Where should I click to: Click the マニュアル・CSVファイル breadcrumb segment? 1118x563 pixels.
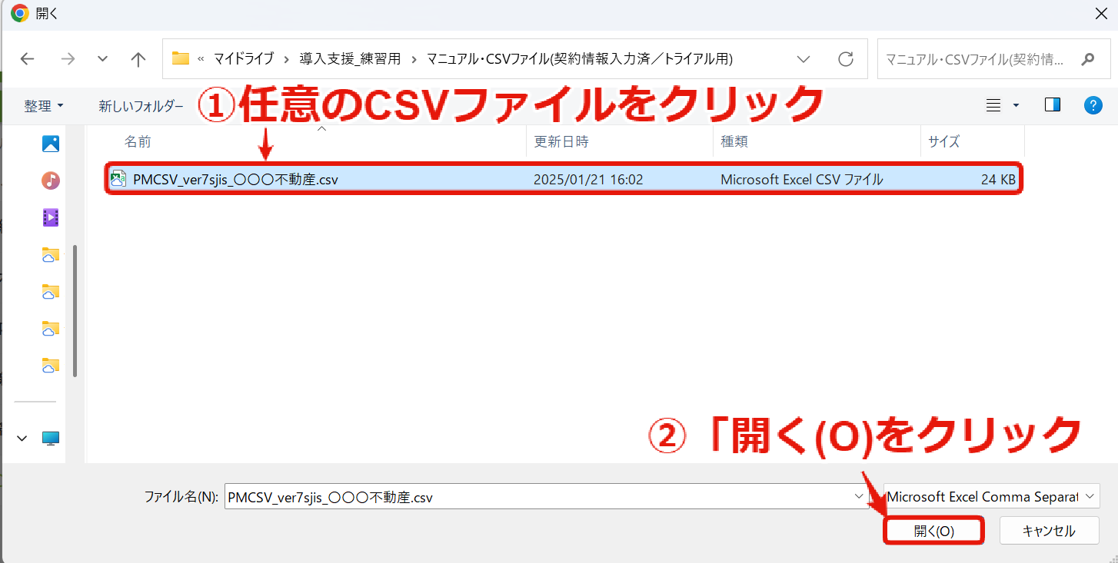pos(580,59)
